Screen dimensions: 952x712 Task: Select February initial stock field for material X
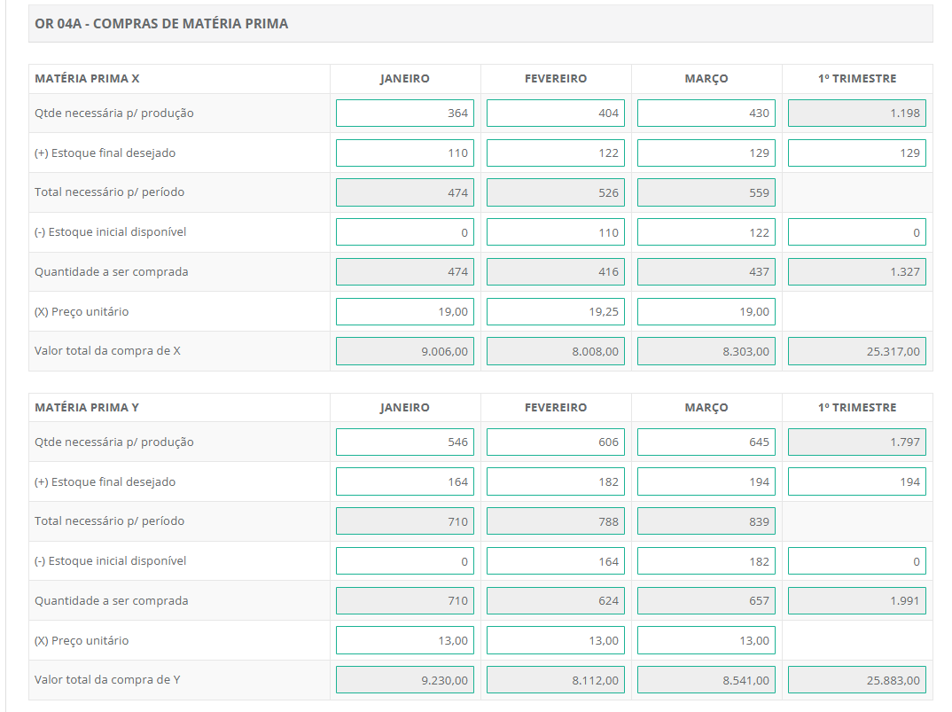555,232
